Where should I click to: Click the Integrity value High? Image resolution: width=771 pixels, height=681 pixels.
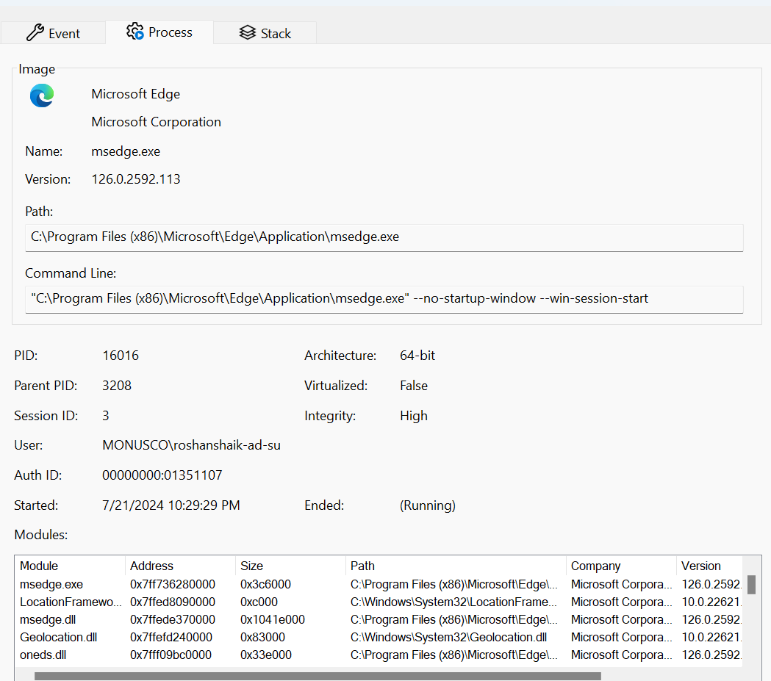[x=414, y=416]
